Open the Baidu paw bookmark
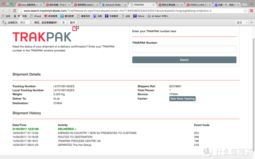 [97, 16]
